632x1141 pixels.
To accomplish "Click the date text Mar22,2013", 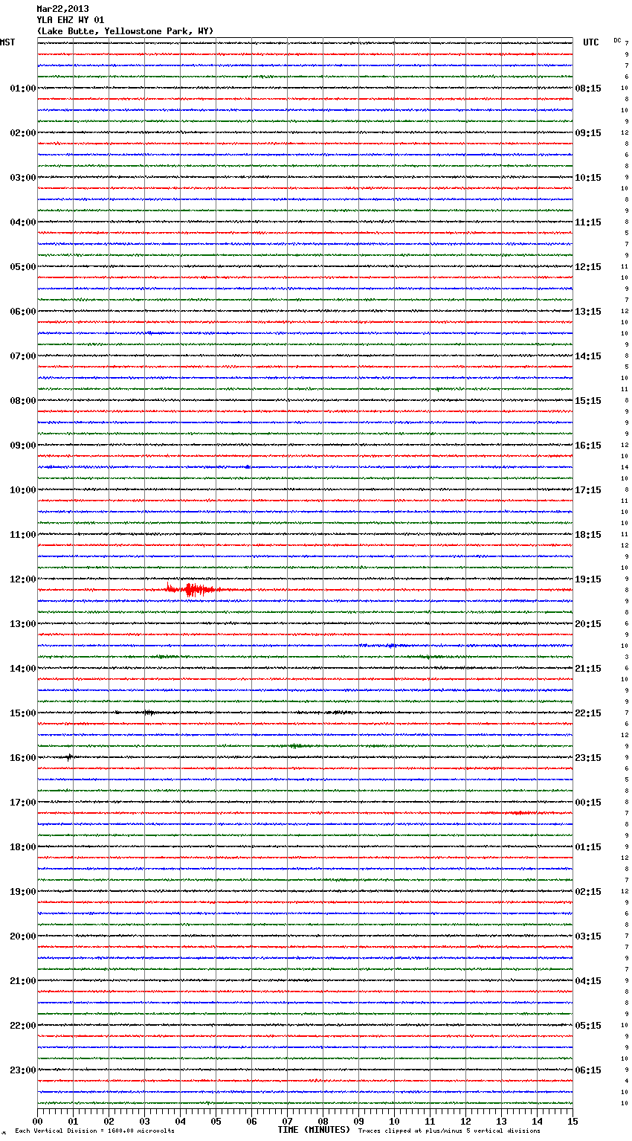I will tap(62, 9).
